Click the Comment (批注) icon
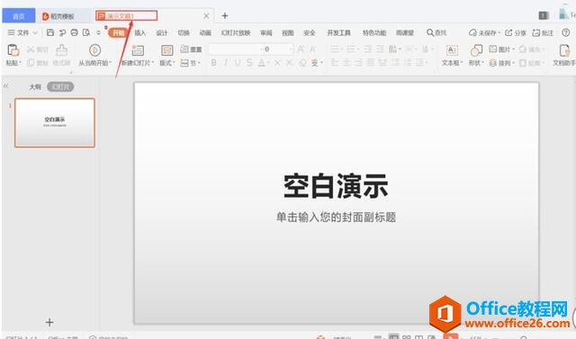This screenshot has width=576, height=339. 536,32
